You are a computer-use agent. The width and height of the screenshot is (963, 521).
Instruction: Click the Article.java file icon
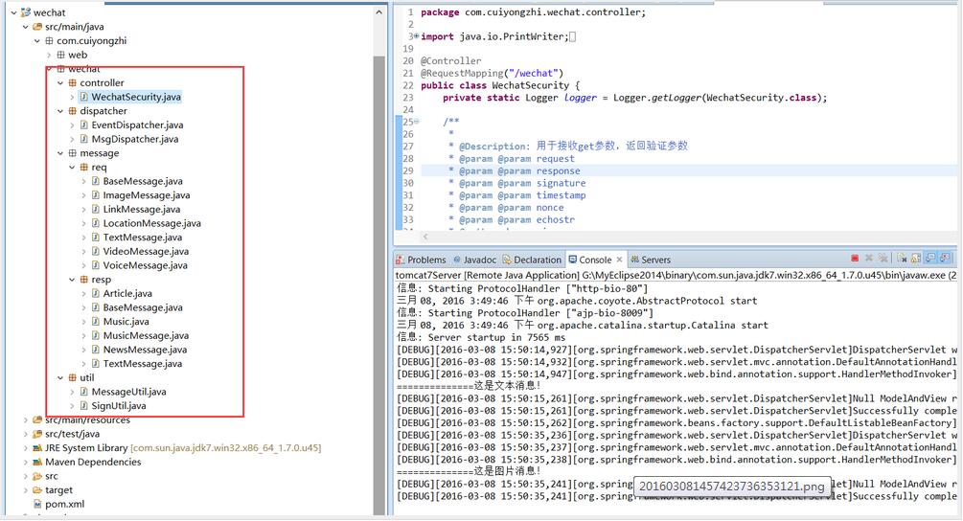[96, 293]
